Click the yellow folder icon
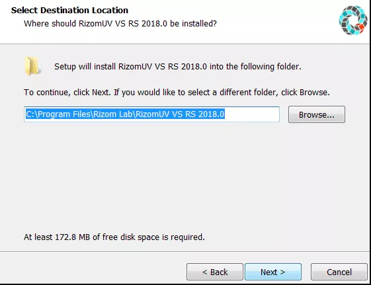Viewport: 371px width, 285px height. [x=32, y=66]
